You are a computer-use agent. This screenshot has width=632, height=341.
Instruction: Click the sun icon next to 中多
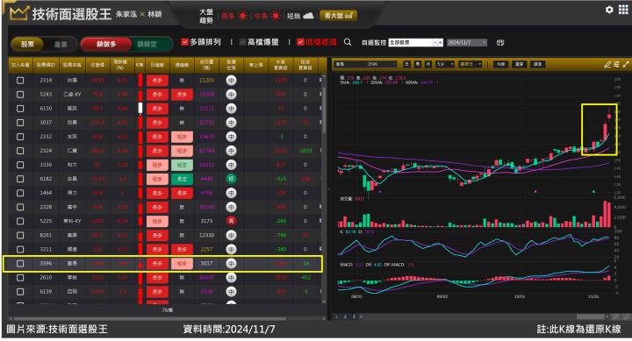click(x=276, y=16)
